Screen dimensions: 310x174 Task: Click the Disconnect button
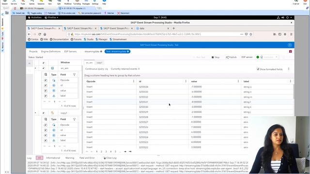(x=123, y=13)
